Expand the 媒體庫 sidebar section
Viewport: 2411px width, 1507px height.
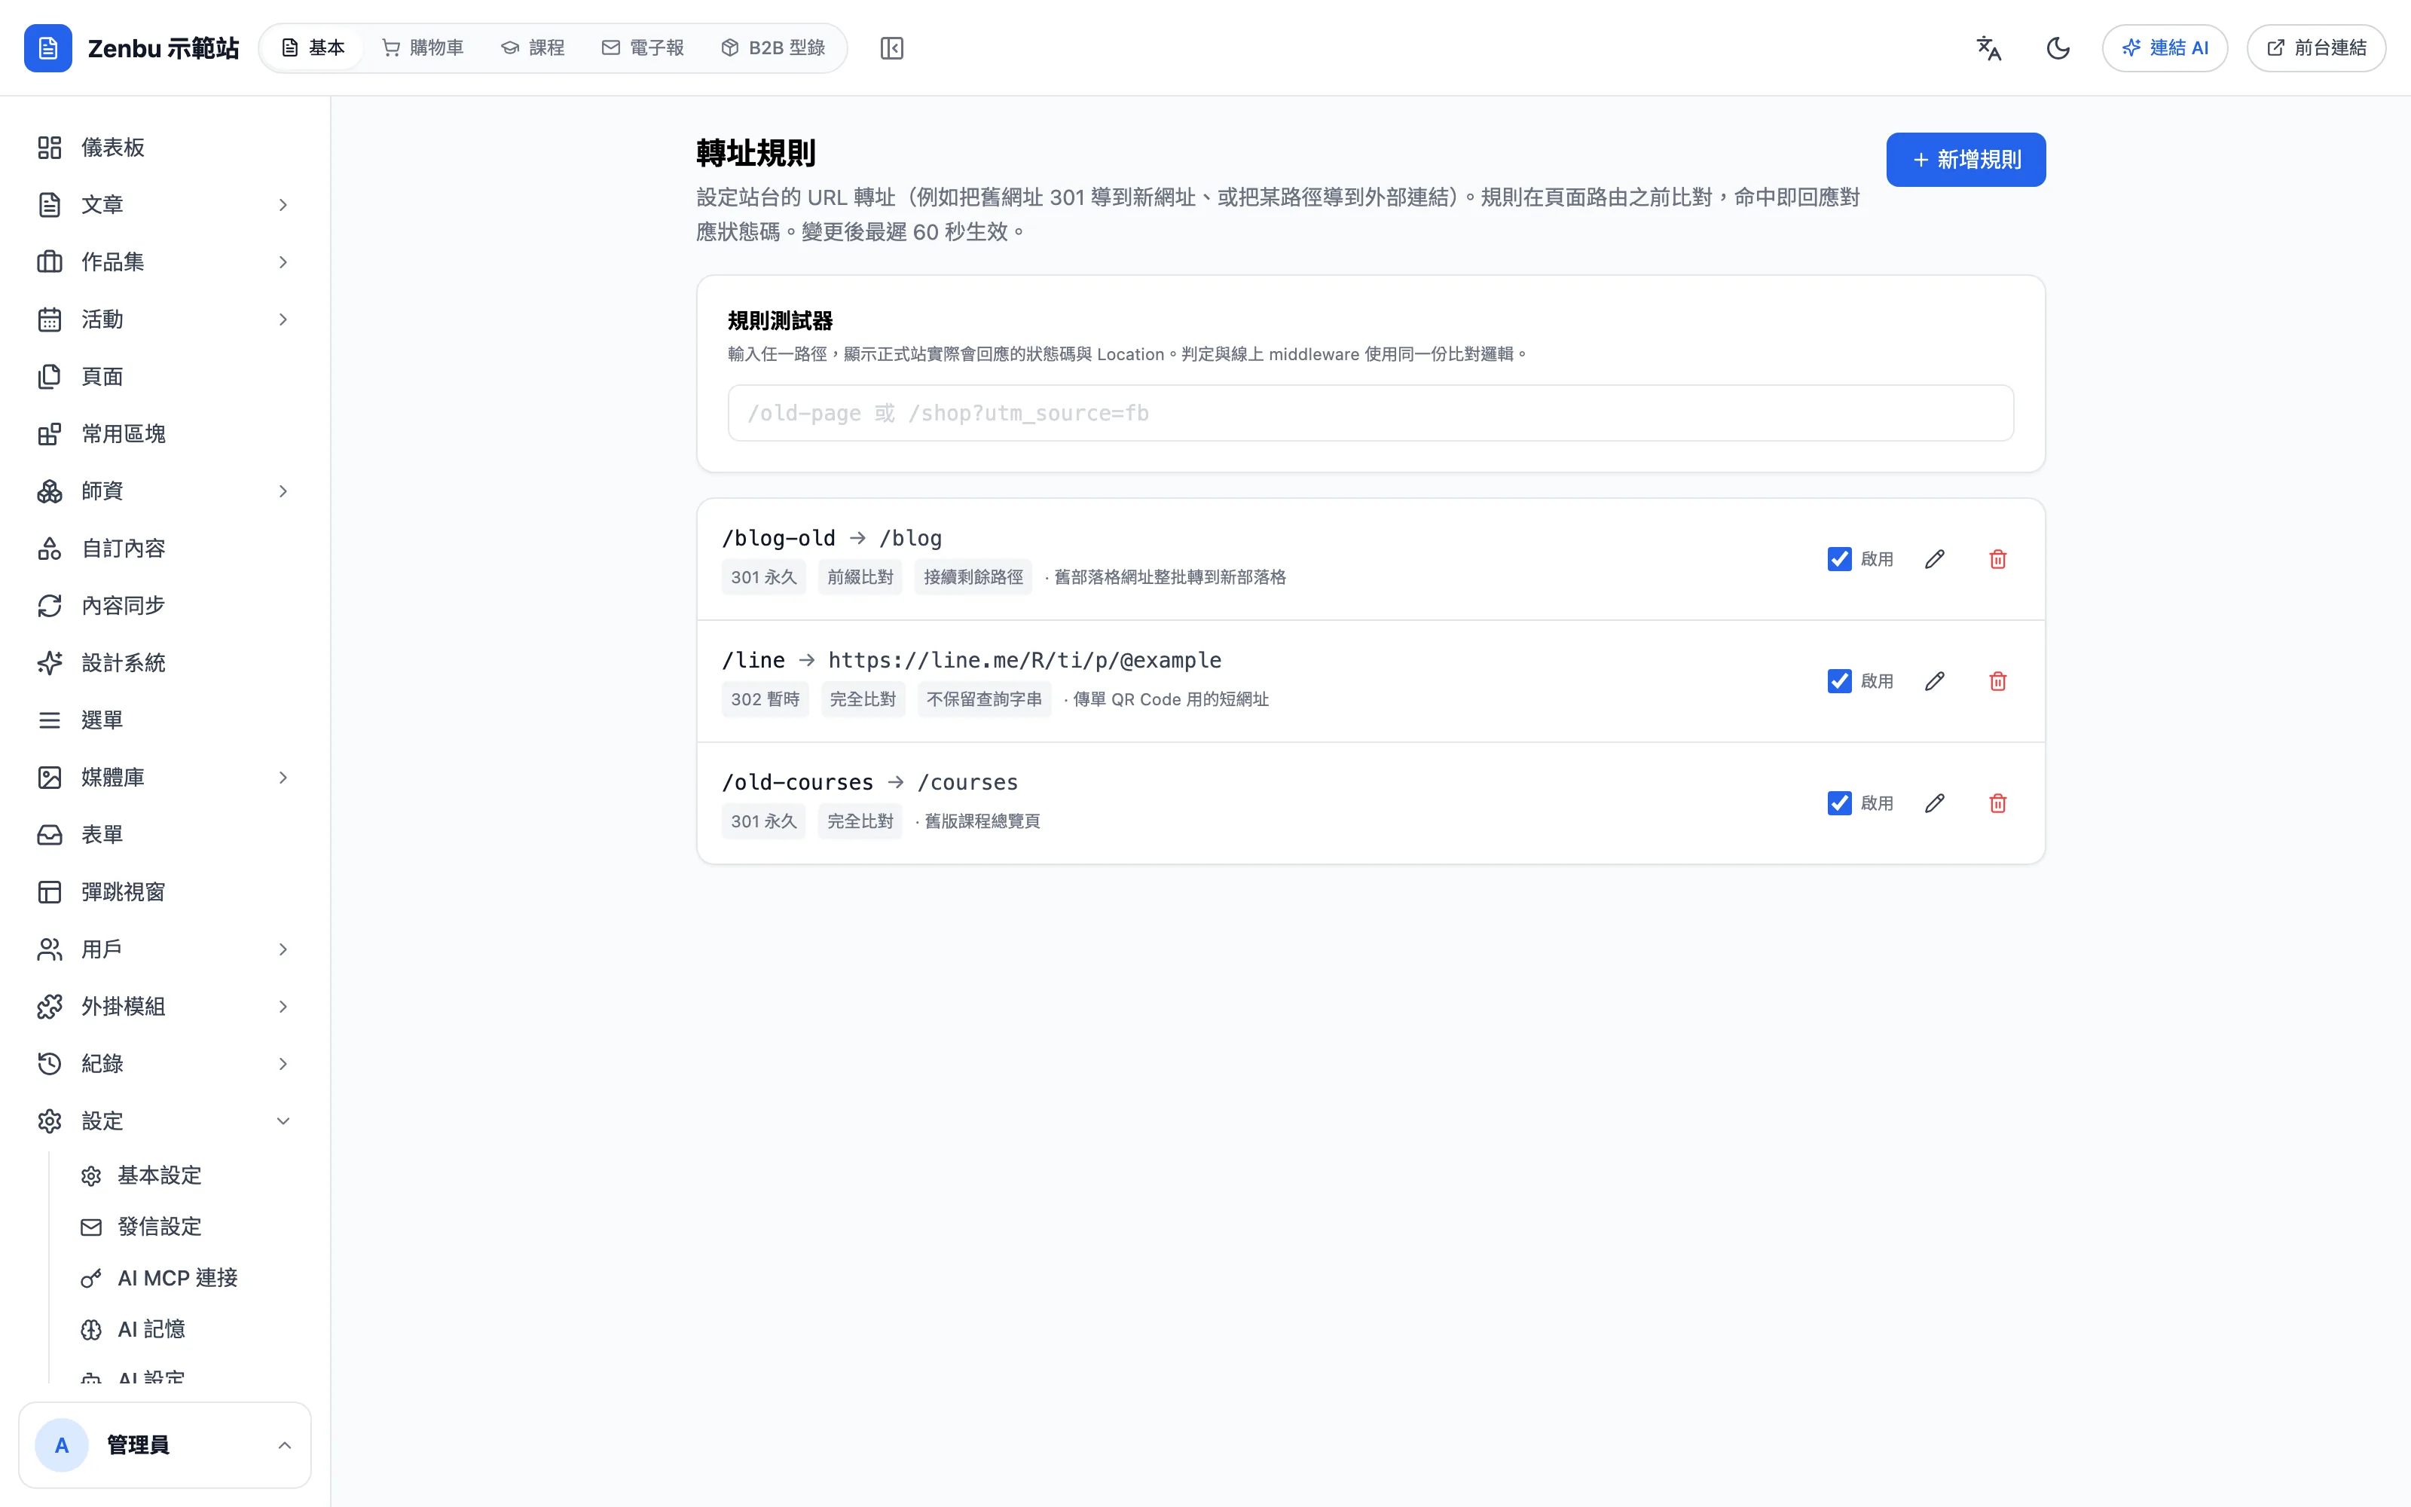pos(166,778)
